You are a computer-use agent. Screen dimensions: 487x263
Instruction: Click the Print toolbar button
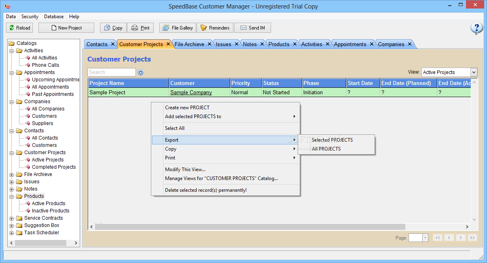[x=140, y=28]
